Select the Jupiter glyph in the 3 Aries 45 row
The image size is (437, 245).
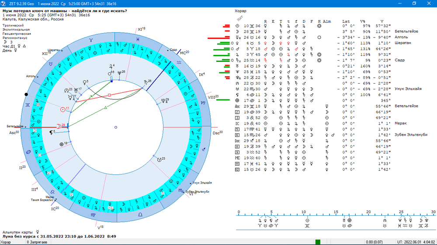[x=237, y=55]
